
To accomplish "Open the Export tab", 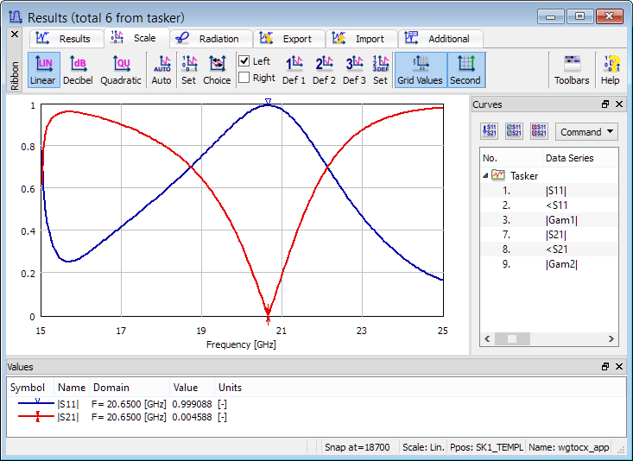I will click(288, 39).
